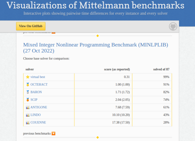The image size is (195, 141).
Task: Click the bar chart icon beside COUENNE
Action: click(x=28, y=123)
